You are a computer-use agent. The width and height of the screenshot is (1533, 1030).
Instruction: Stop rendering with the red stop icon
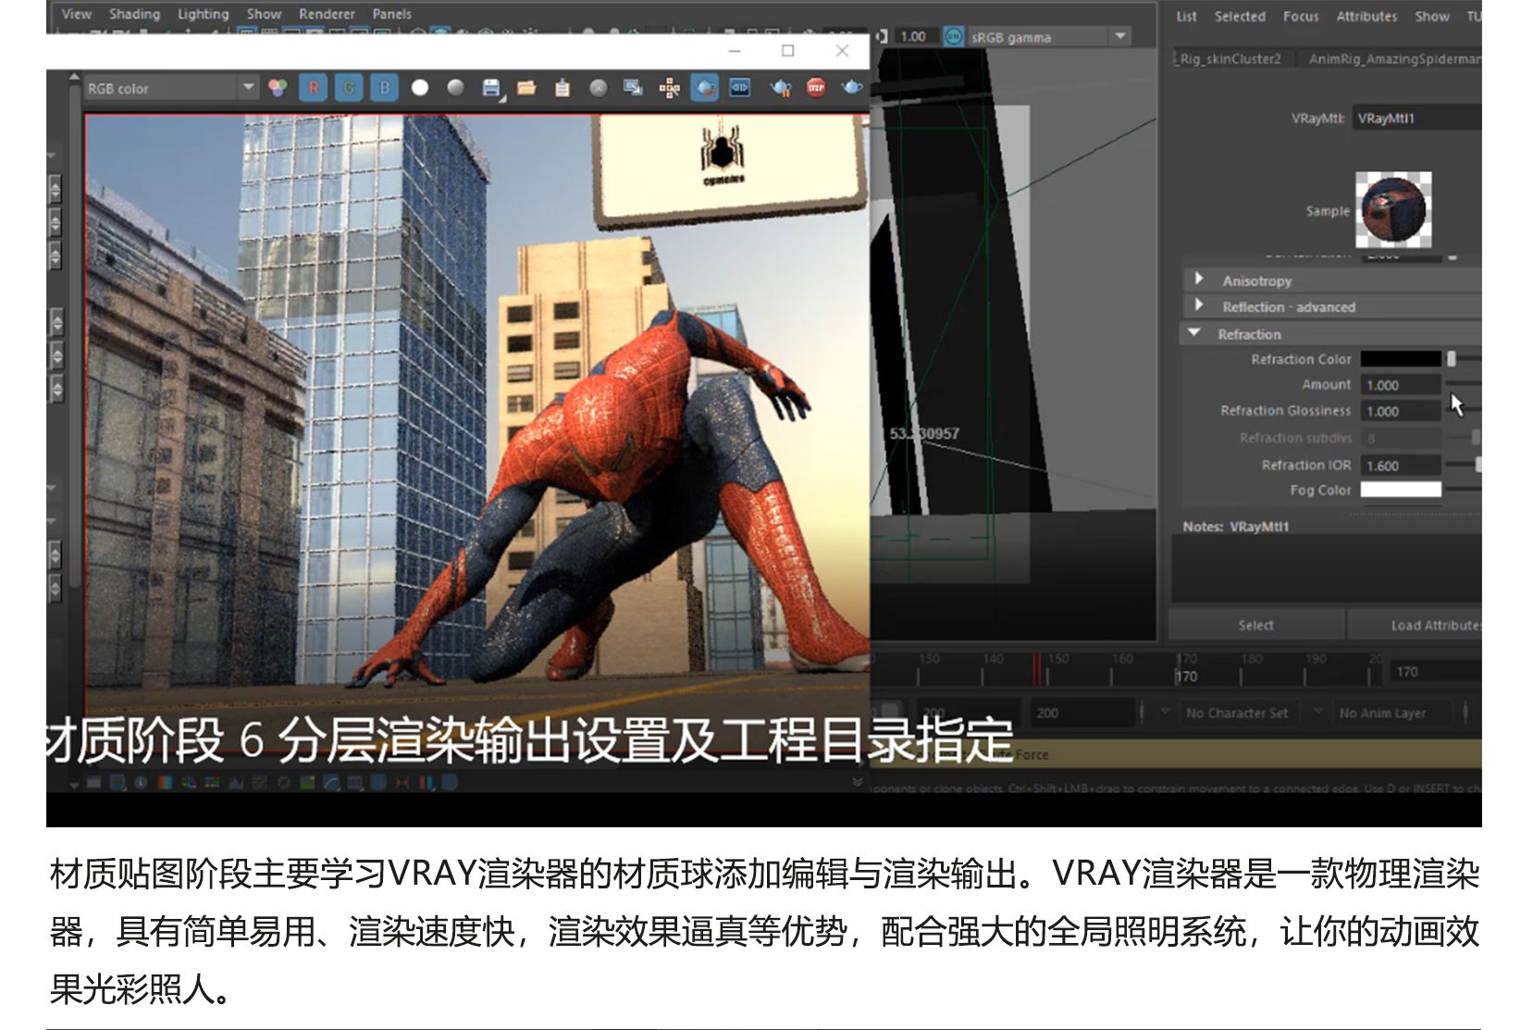[816, 88]
